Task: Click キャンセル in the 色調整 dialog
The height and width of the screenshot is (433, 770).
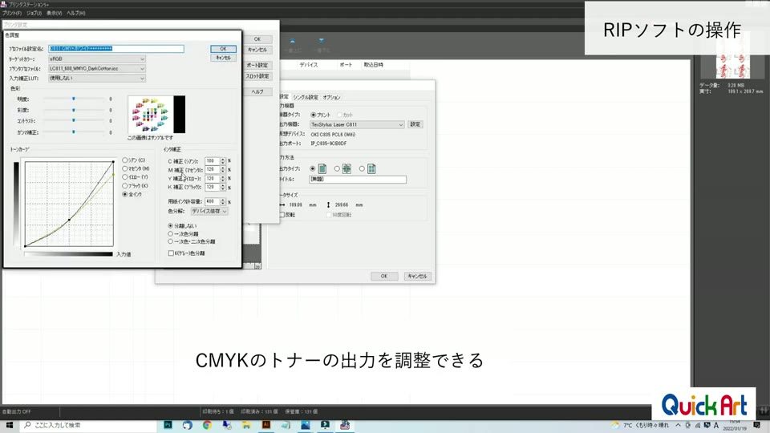Action: click(x=223, y=58)
